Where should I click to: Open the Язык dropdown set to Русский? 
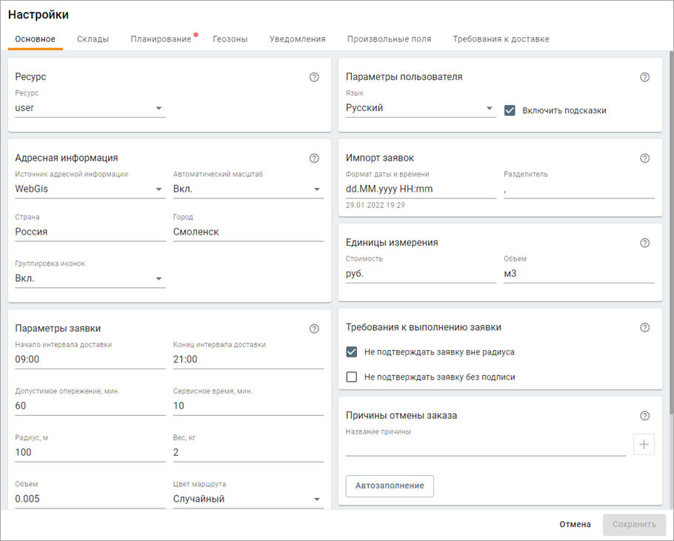tap(420, 108)
